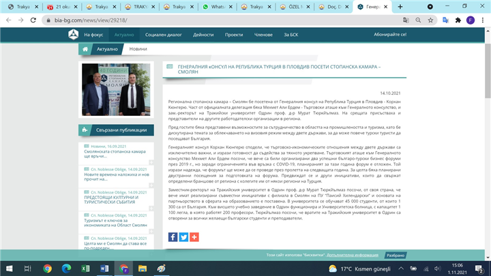Open the 'Актуално' menu in navigation bar
Image resolution: width=491 pixels, height=276 pixels.
124,35
